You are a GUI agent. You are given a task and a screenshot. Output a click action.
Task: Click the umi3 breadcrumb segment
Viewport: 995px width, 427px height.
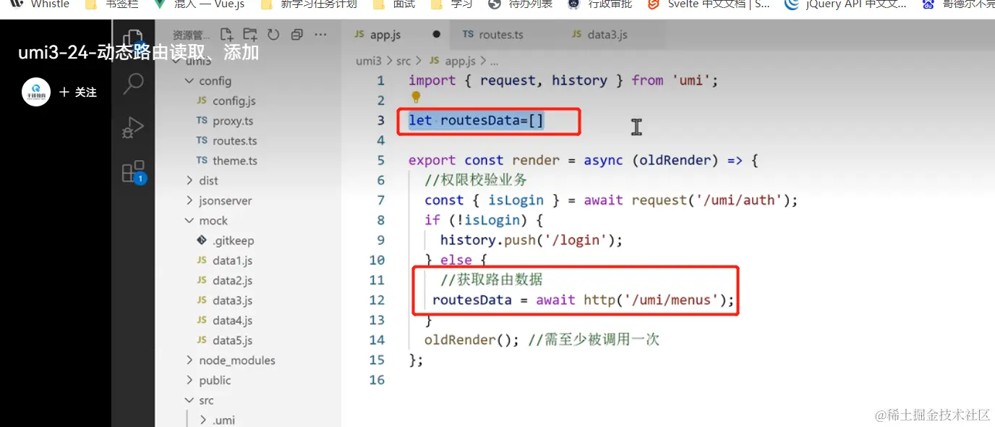tap(368, 61)
